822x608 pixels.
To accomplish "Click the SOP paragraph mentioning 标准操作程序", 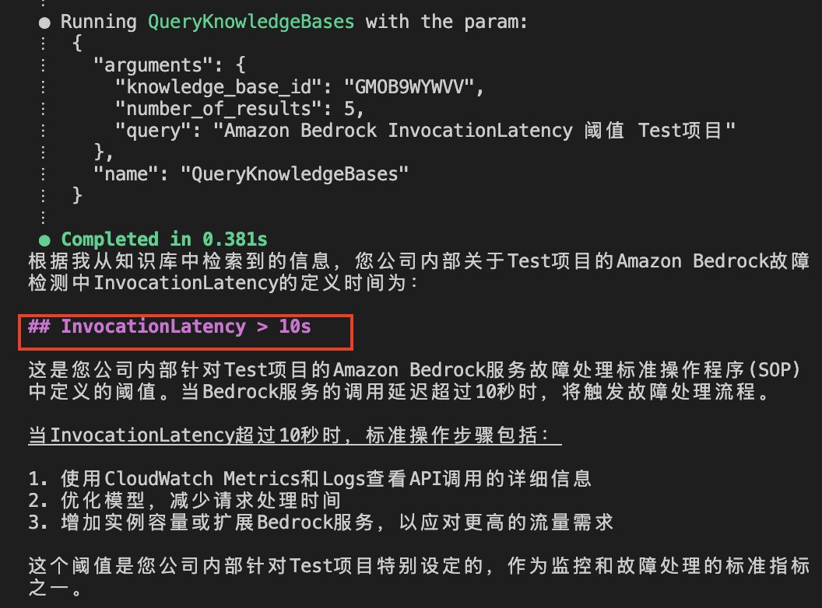I will point(415,381).
